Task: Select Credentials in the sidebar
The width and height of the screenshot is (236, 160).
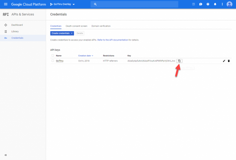Action: pyautogui.click(x=17, y=38)
